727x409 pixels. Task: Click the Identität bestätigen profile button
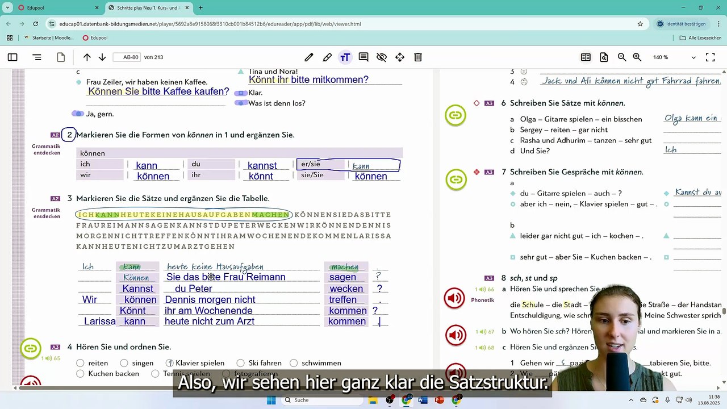pos(682,24)
